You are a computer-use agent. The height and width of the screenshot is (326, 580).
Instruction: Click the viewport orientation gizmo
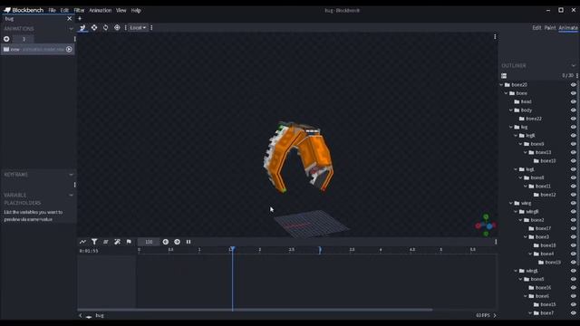[486, 225]
